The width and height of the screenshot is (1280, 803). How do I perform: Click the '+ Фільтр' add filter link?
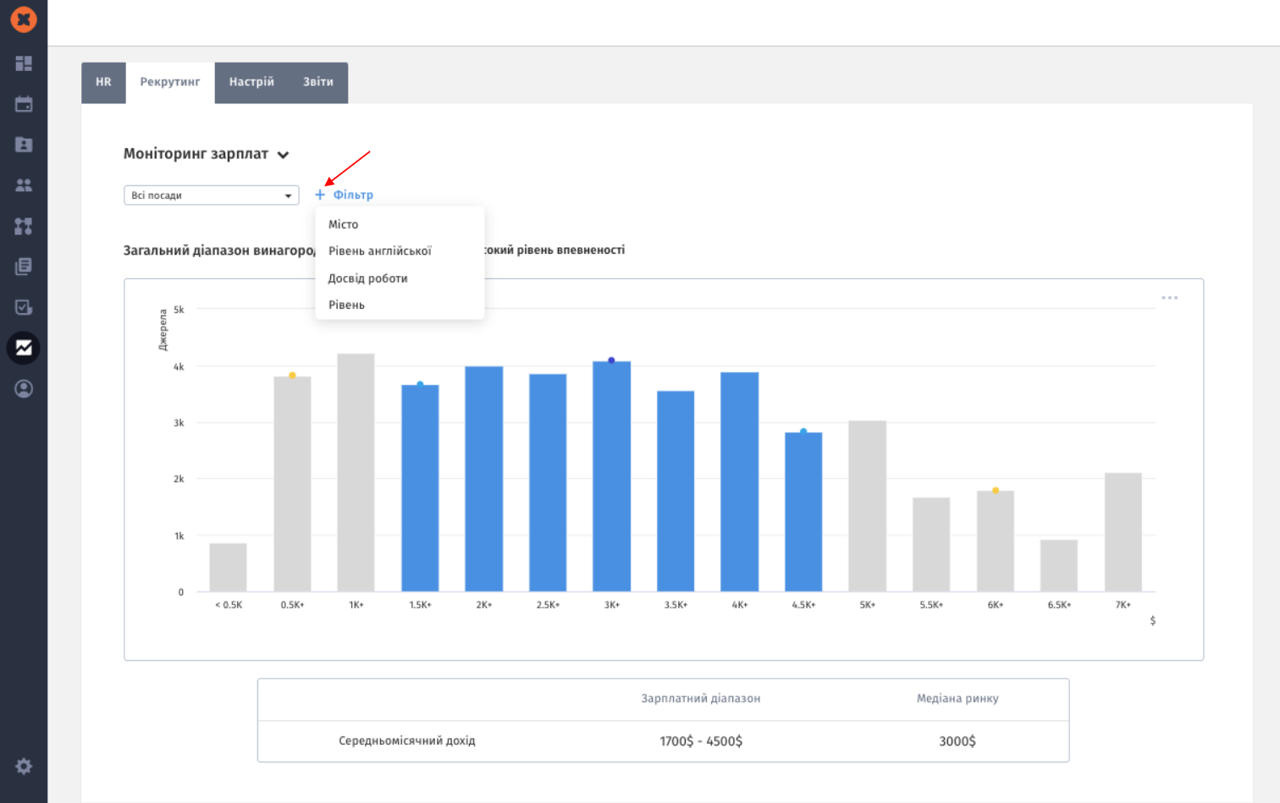pos(345,195)
